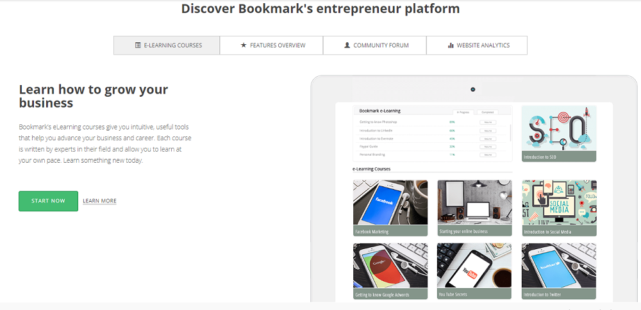
Task: Click the star icon beside Features Overview
Action: (244, 45)
